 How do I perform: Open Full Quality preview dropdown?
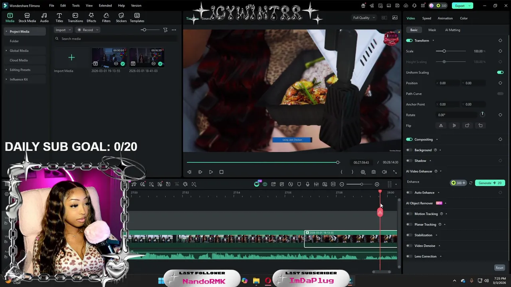click(364, 18)
